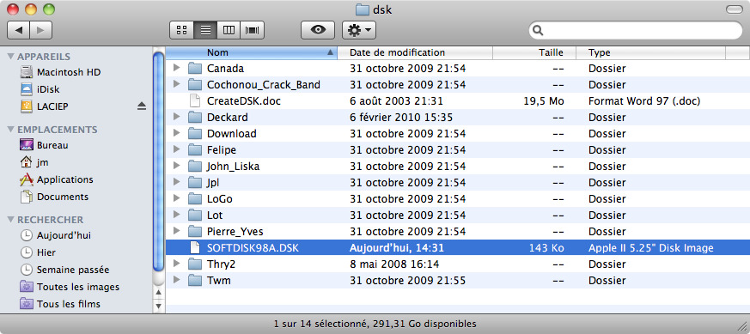Expand the Lot folder triangle
The height and width of the screenshot is (334, 750).
pos(176,215)
